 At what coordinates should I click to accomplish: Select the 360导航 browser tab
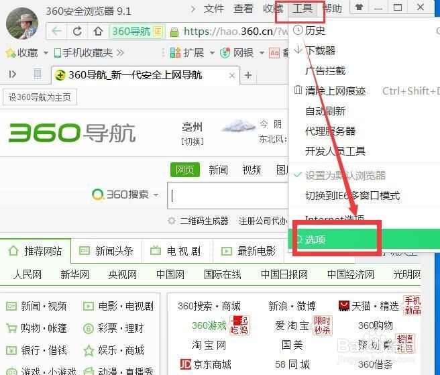point(146,75)
